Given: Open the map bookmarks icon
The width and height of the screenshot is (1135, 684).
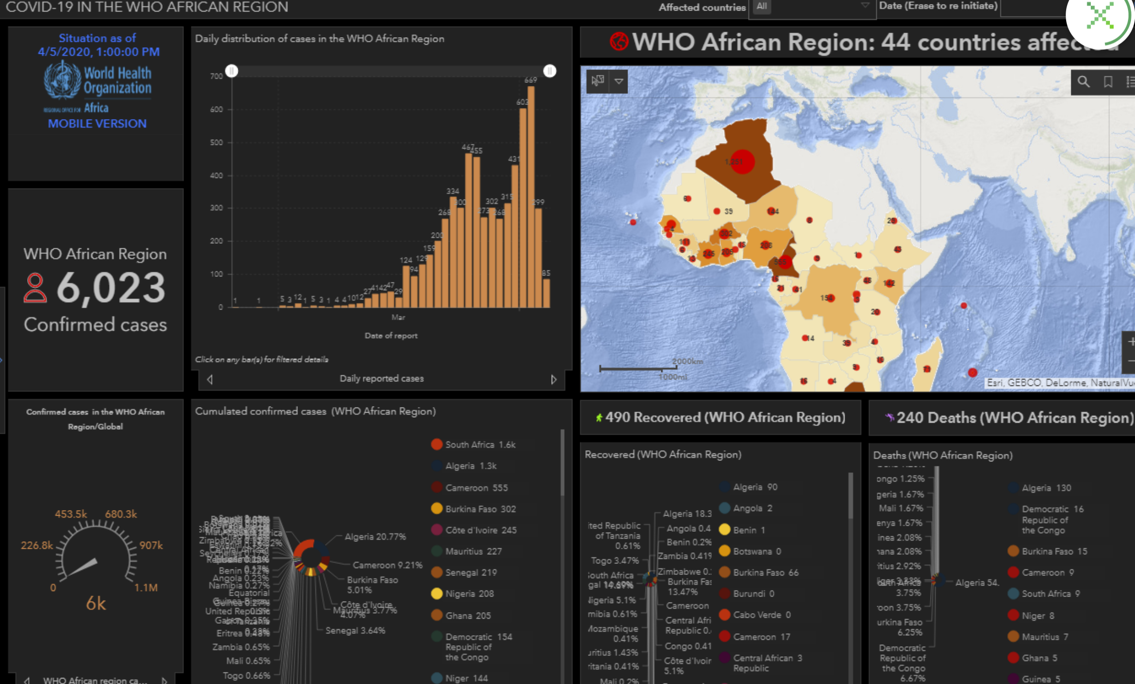Looking at the screenshot, I should pos(1107,82).
